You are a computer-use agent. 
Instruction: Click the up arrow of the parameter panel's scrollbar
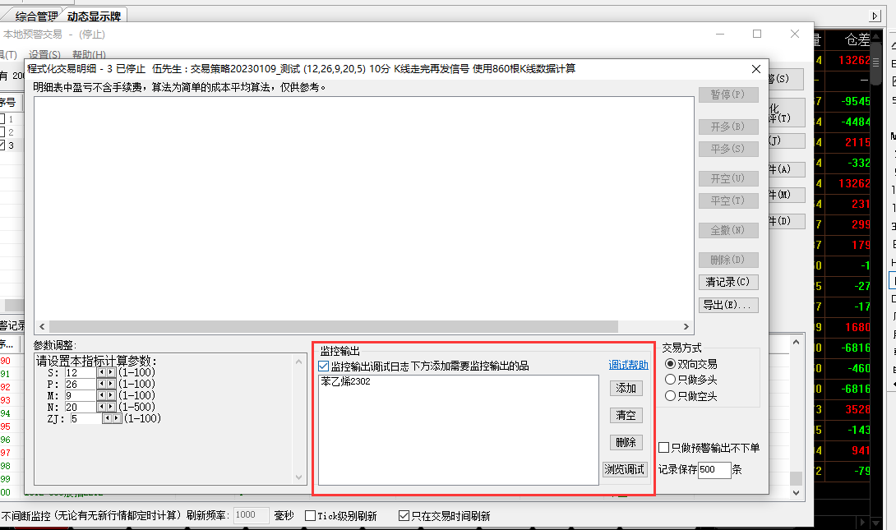[x=299, y=362]
